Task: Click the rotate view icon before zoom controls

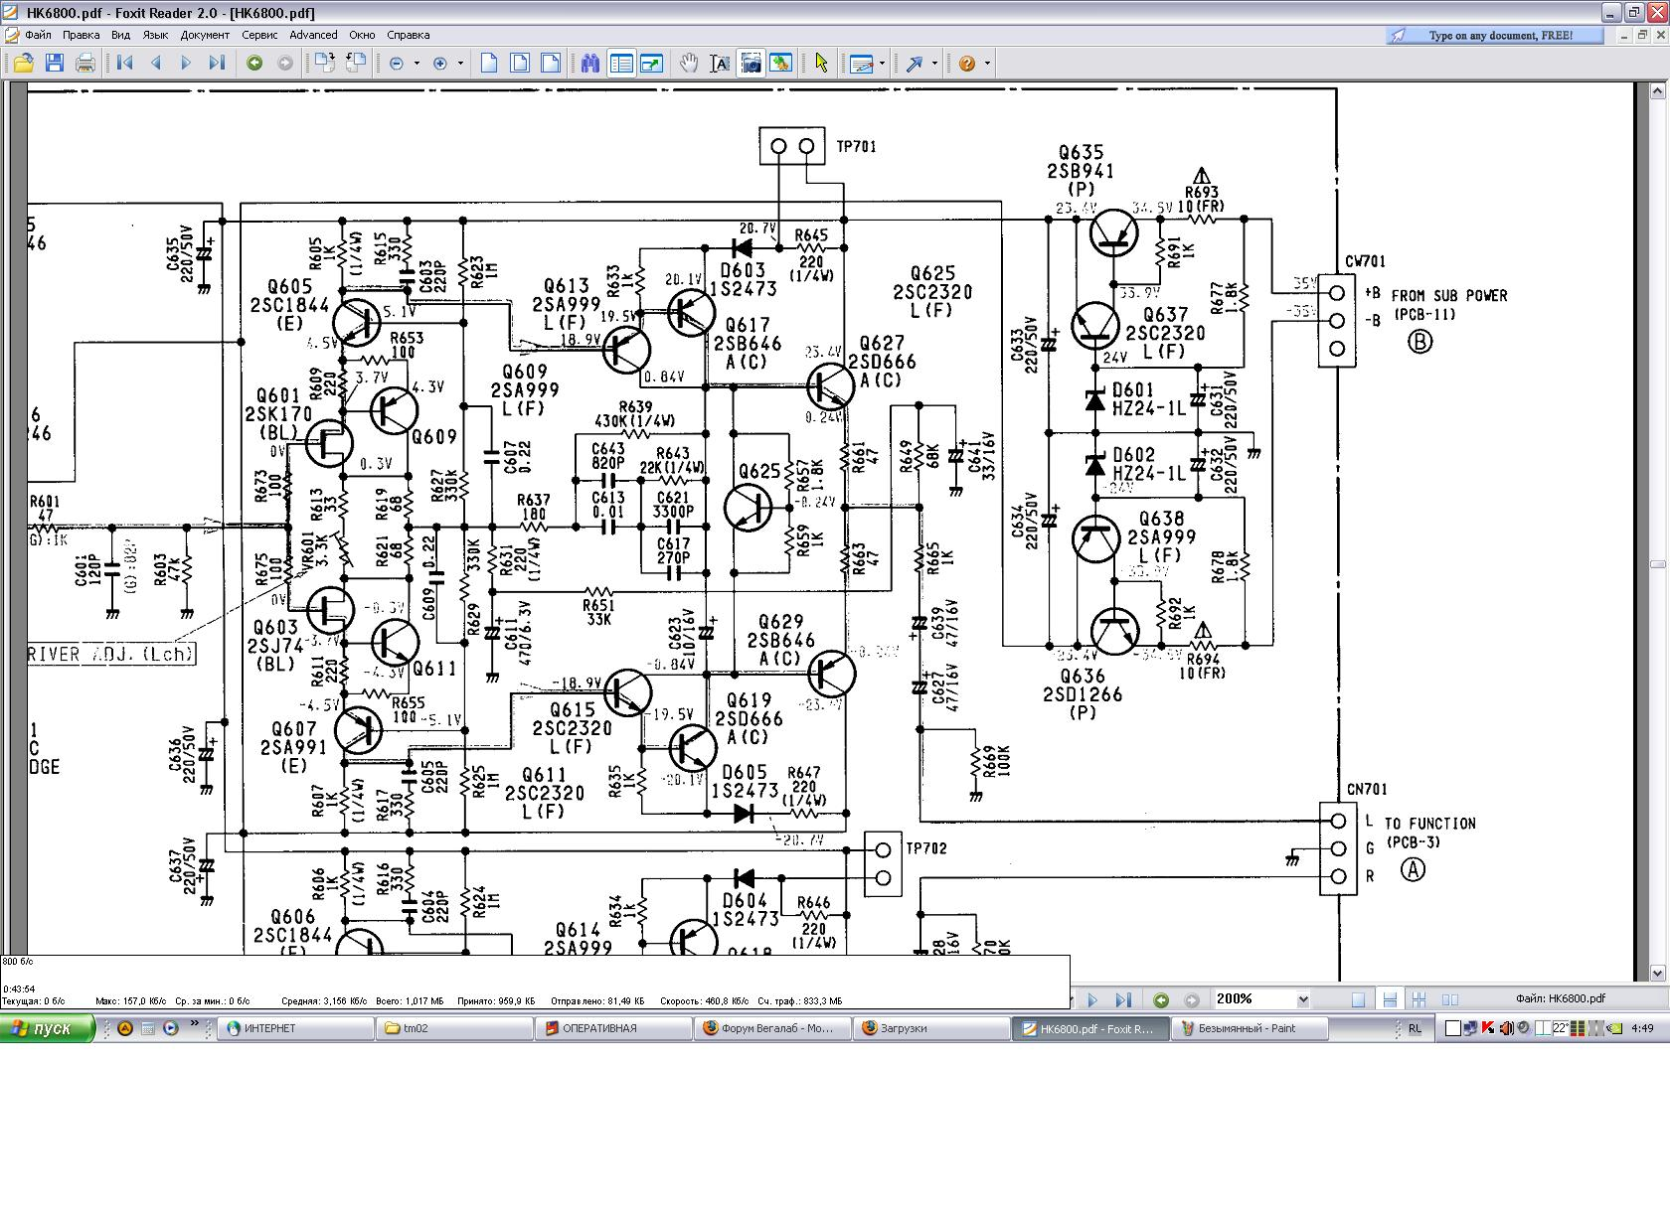Action: click(x=356, y=64)
